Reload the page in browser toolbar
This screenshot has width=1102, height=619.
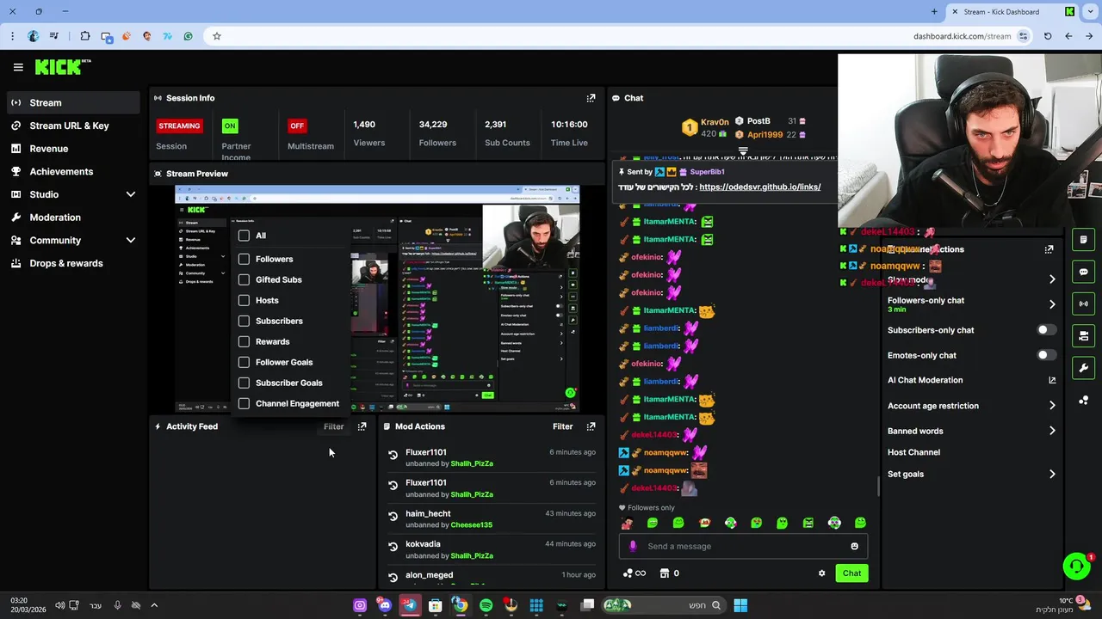(1048, 36)
